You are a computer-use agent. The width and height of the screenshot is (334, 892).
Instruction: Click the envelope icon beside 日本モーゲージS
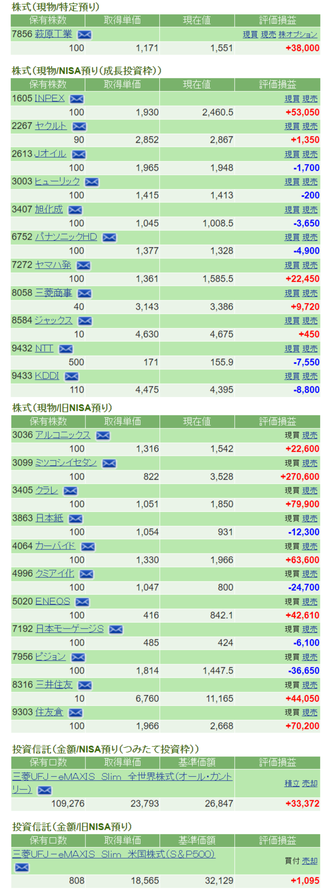116,629
